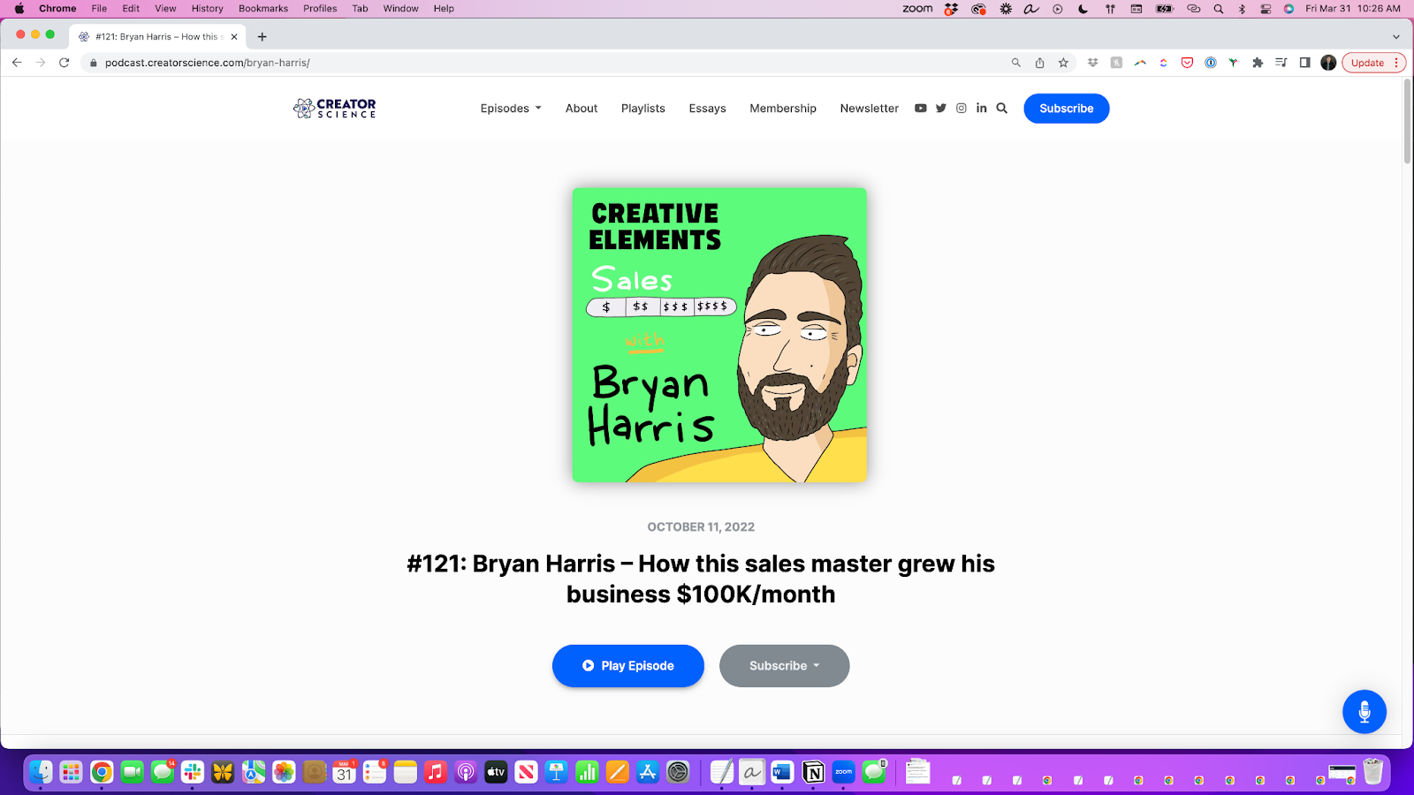Open a new tab with plus icon

coord(262,37)
